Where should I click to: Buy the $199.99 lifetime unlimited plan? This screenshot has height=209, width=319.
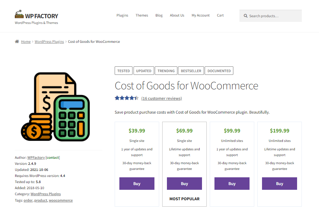click(x=280, y=184)
